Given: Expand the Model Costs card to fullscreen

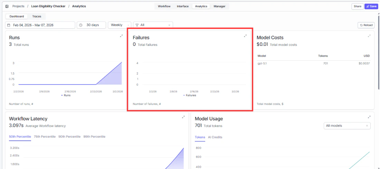Looking at the screenshot, I should coord(369,36).
